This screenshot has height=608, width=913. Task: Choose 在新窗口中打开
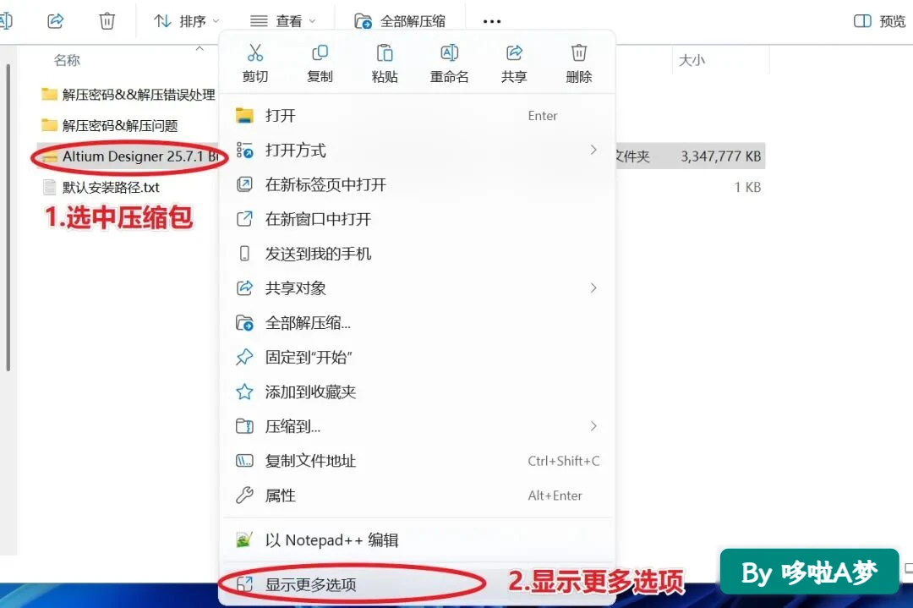[417, 219]
